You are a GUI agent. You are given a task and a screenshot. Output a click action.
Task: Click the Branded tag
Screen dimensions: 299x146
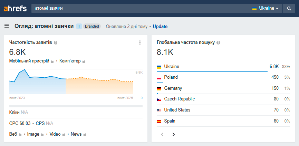(x=92, y=26)
